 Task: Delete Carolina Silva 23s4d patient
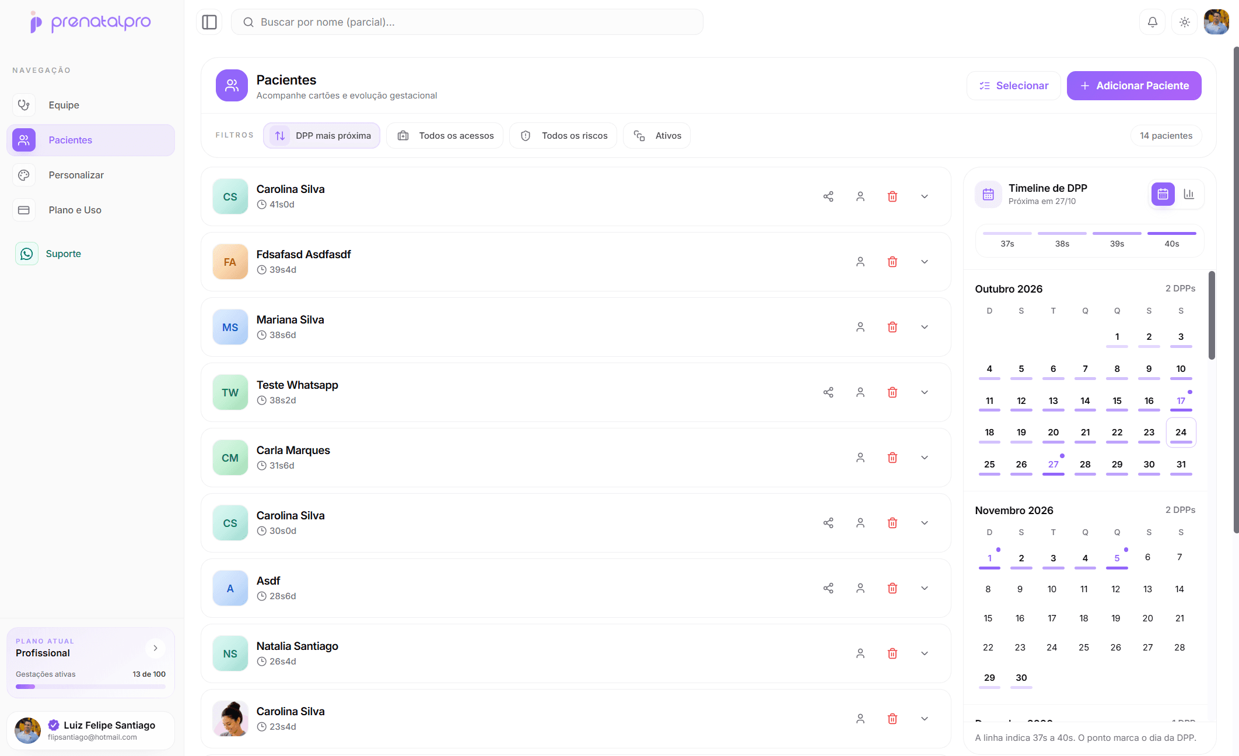coord(892,719)
